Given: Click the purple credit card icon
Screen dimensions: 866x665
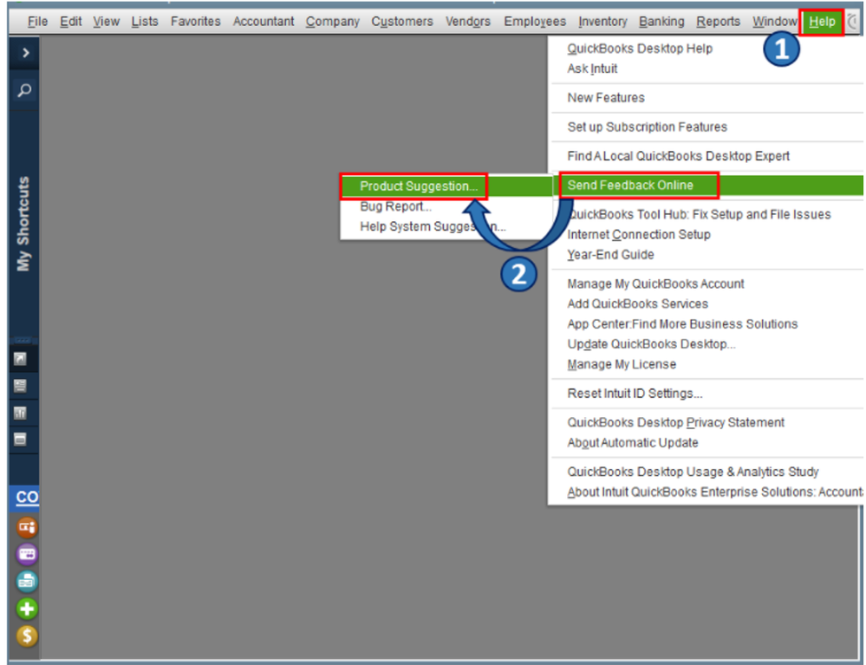Looking at the screenshot, I should tap(27, 554).
